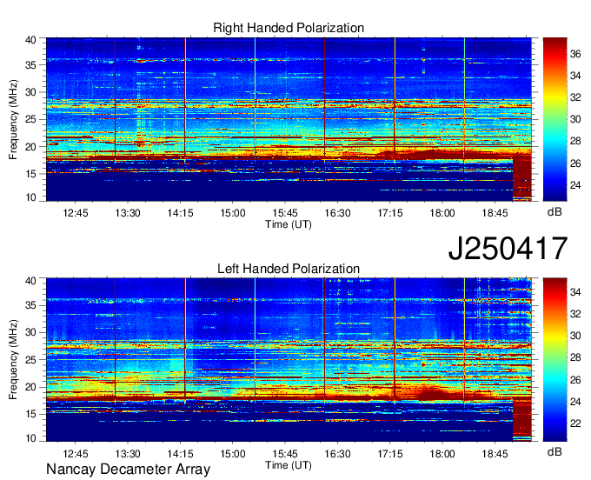Image resolution: width=591 pixels, height=480 pixels.
Task: Click "Frequency (MHz)" label of Left Handed plot
Action: pos(13,360)
